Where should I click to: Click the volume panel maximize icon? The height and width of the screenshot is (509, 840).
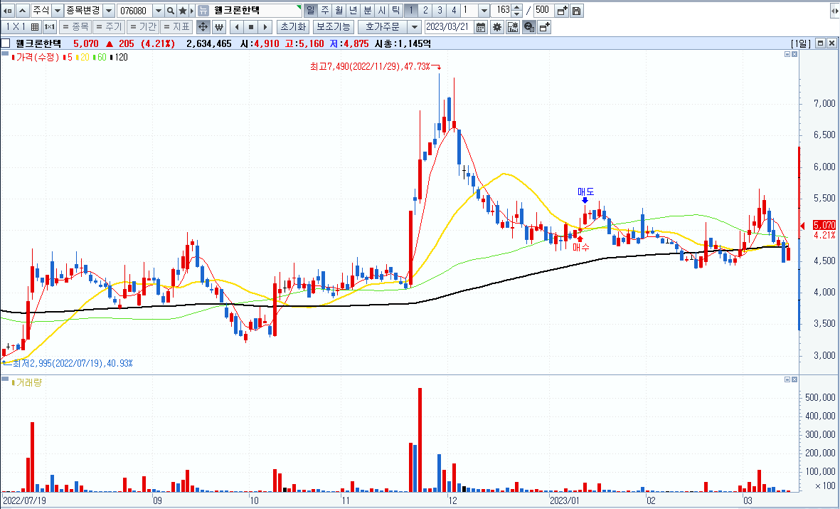(x=787, y=379)
